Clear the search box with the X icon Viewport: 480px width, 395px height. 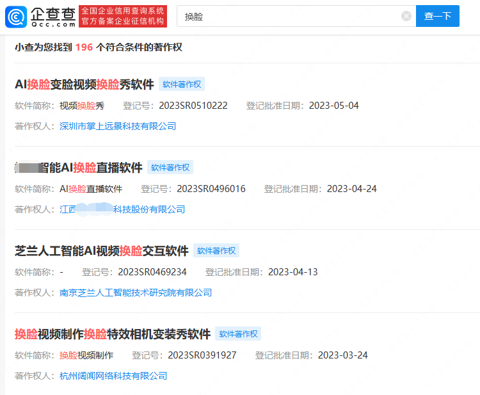[x=406, y=16]
